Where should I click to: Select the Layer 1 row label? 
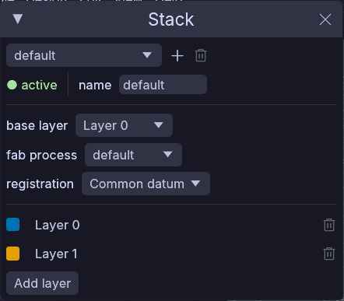(56, 254)
